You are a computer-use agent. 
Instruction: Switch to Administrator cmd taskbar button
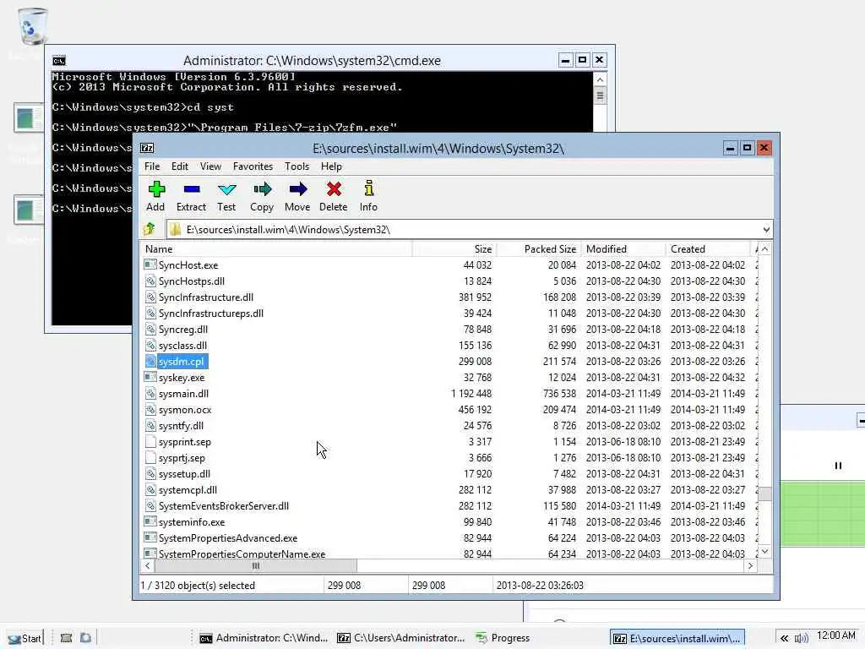(264, 638)
